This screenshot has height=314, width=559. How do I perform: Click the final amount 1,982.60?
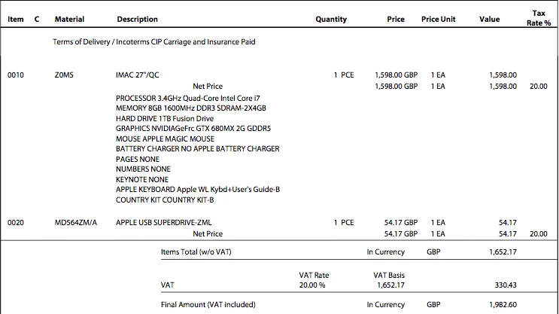click(503, 305)
